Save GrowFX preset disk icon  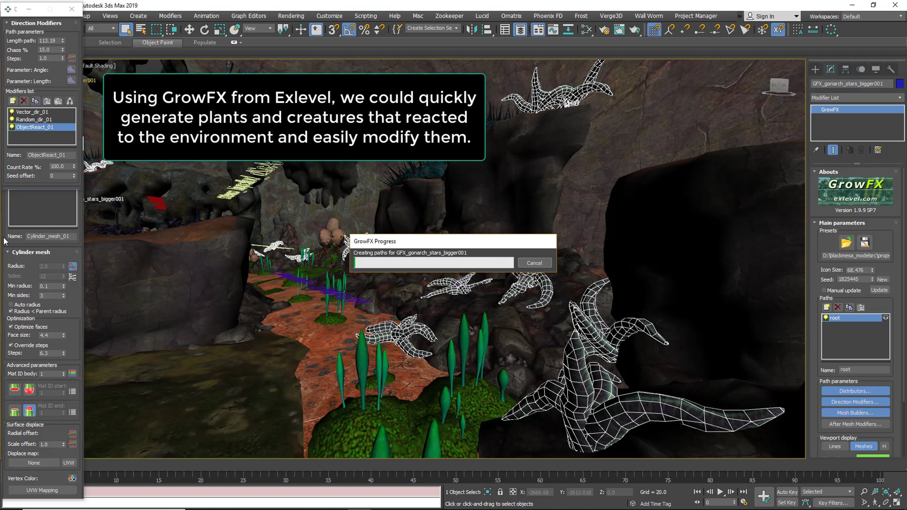click(865, 242)
